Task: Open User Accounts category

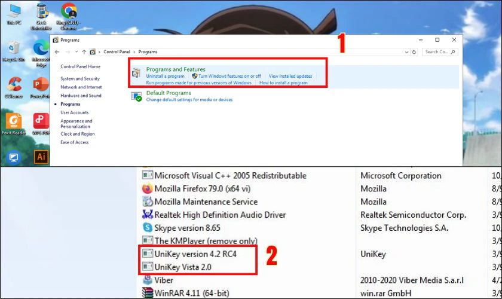Action: (x=75, y=112)
